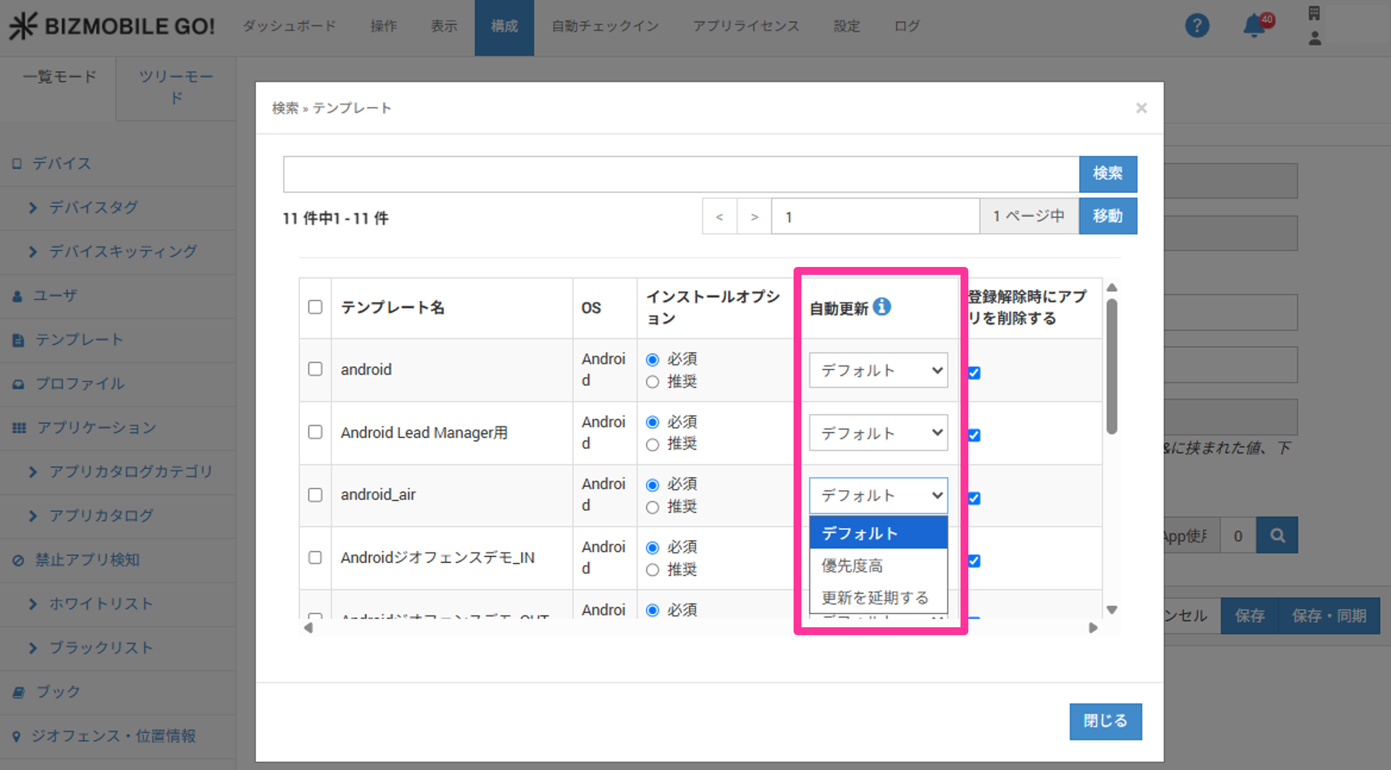Click the 閉じる button

coord(1105,721)
